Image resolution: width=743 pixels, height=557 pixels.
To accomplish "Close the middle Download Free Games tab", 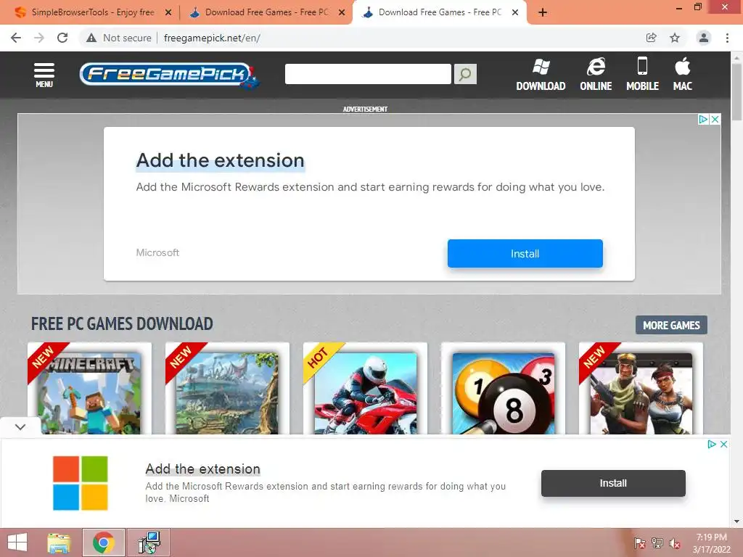I will [x=342, y=13].
